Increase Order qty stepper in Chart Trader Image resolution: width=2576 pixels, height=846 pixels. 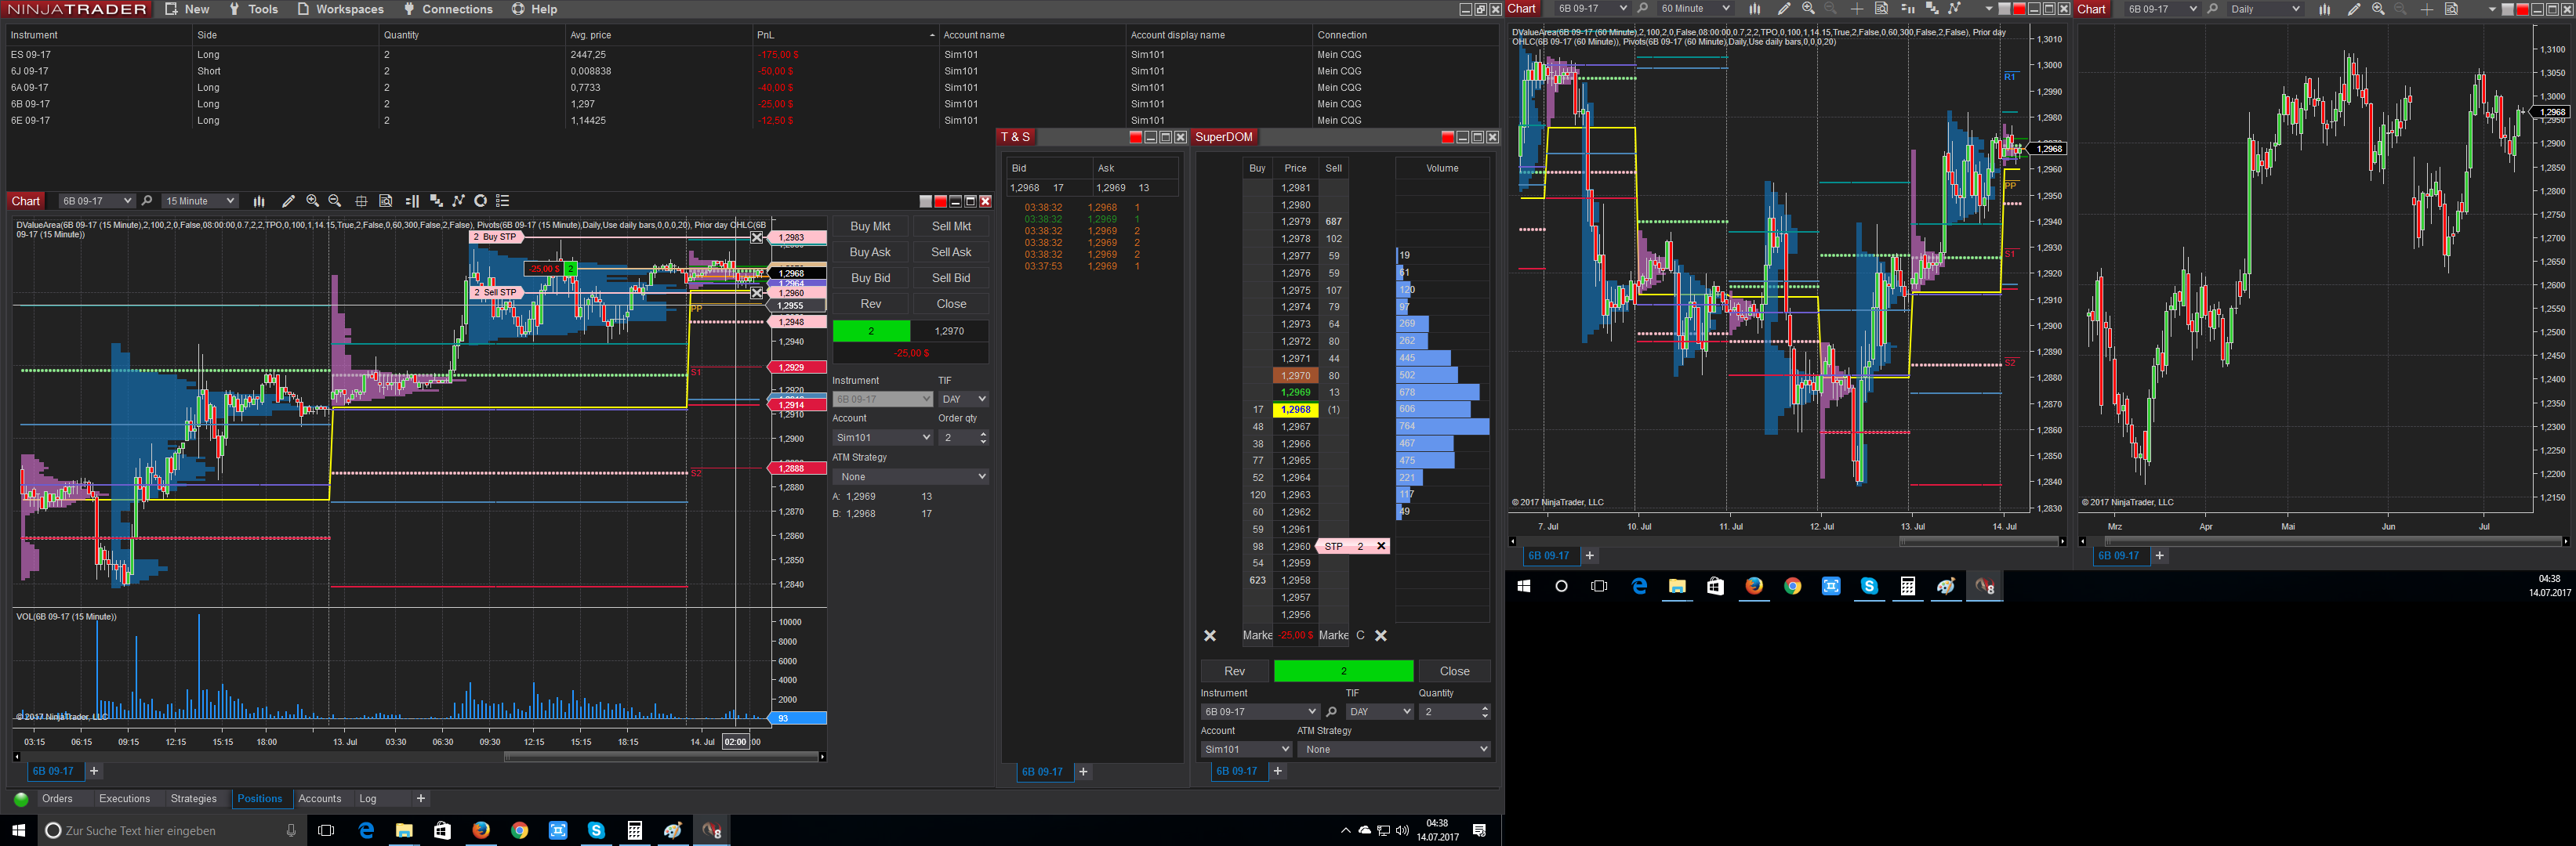pyautogui.click(x=984, y=433)
